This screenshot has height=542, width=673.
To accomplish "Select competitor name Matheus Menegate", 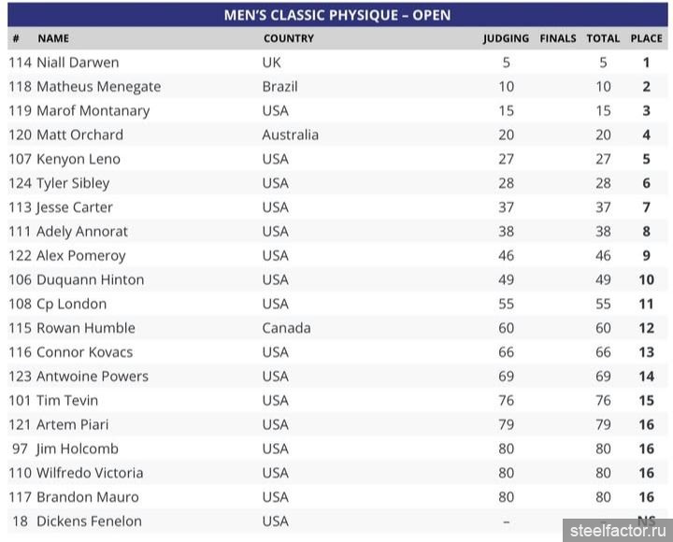I will click(x=98, y=87).
